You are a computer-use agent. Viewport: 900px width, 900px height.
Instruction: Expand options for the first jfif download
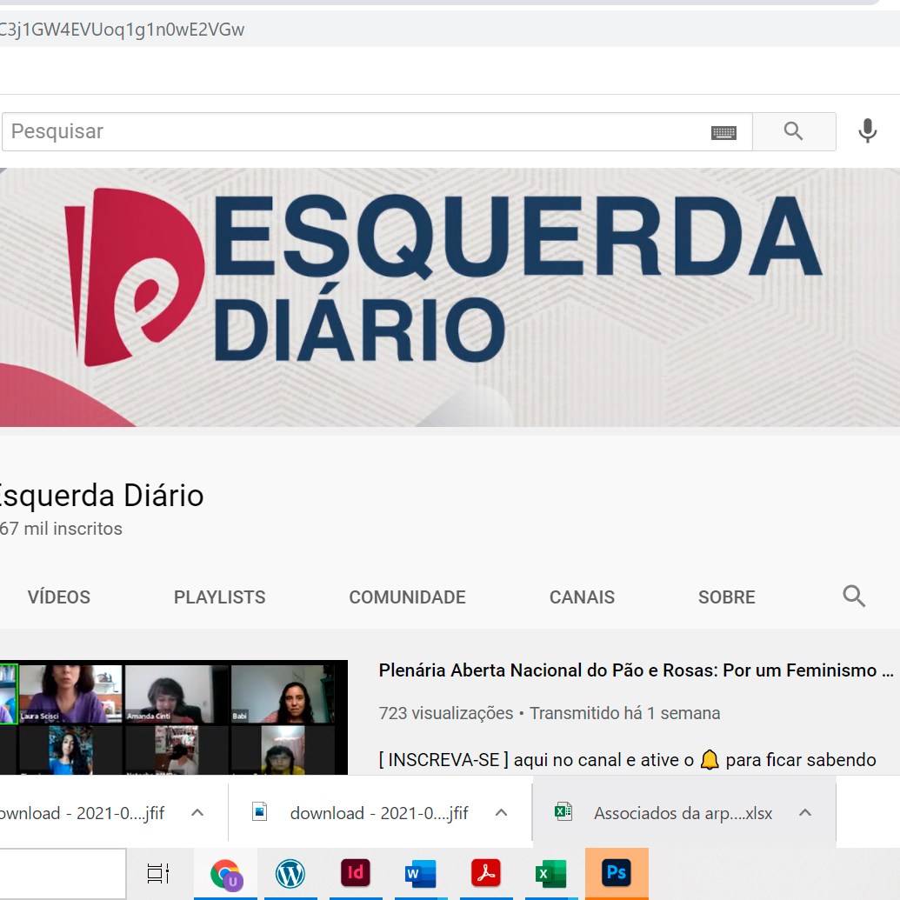point(197,813)
